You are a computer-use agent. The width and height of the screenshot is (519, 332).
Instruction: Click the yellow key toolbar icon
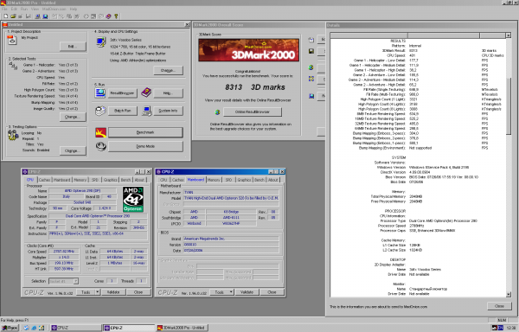[x=116, y=16]
